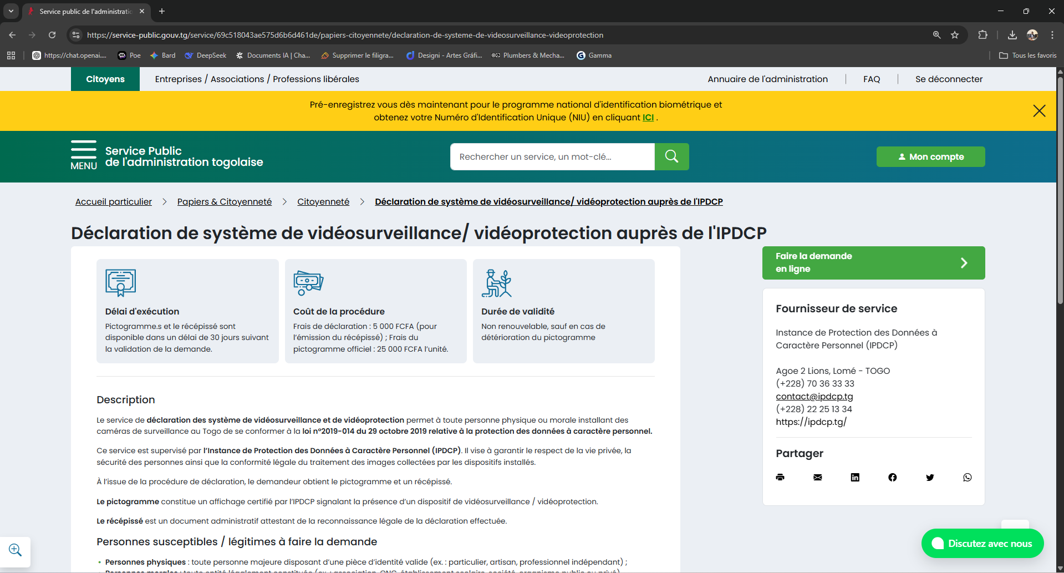This screenshot has width=1064, height=573.
Task: Open the Discutez avec nous chat widget
Action: click(x=982, y=544)
